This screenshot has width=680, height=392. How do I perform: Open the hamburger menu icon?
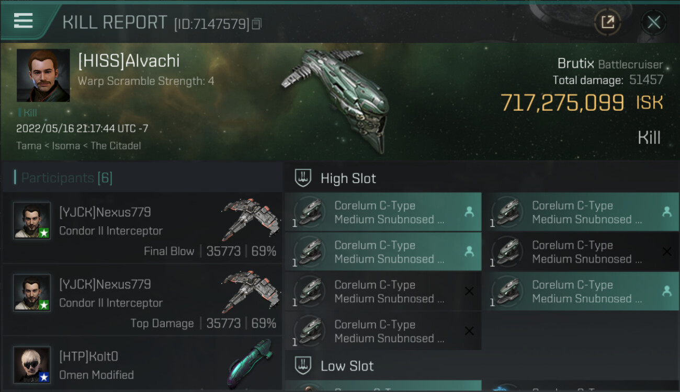point(24,21)
